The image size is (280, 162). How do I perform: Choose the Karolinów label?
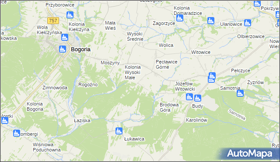(x=196, y=120)
